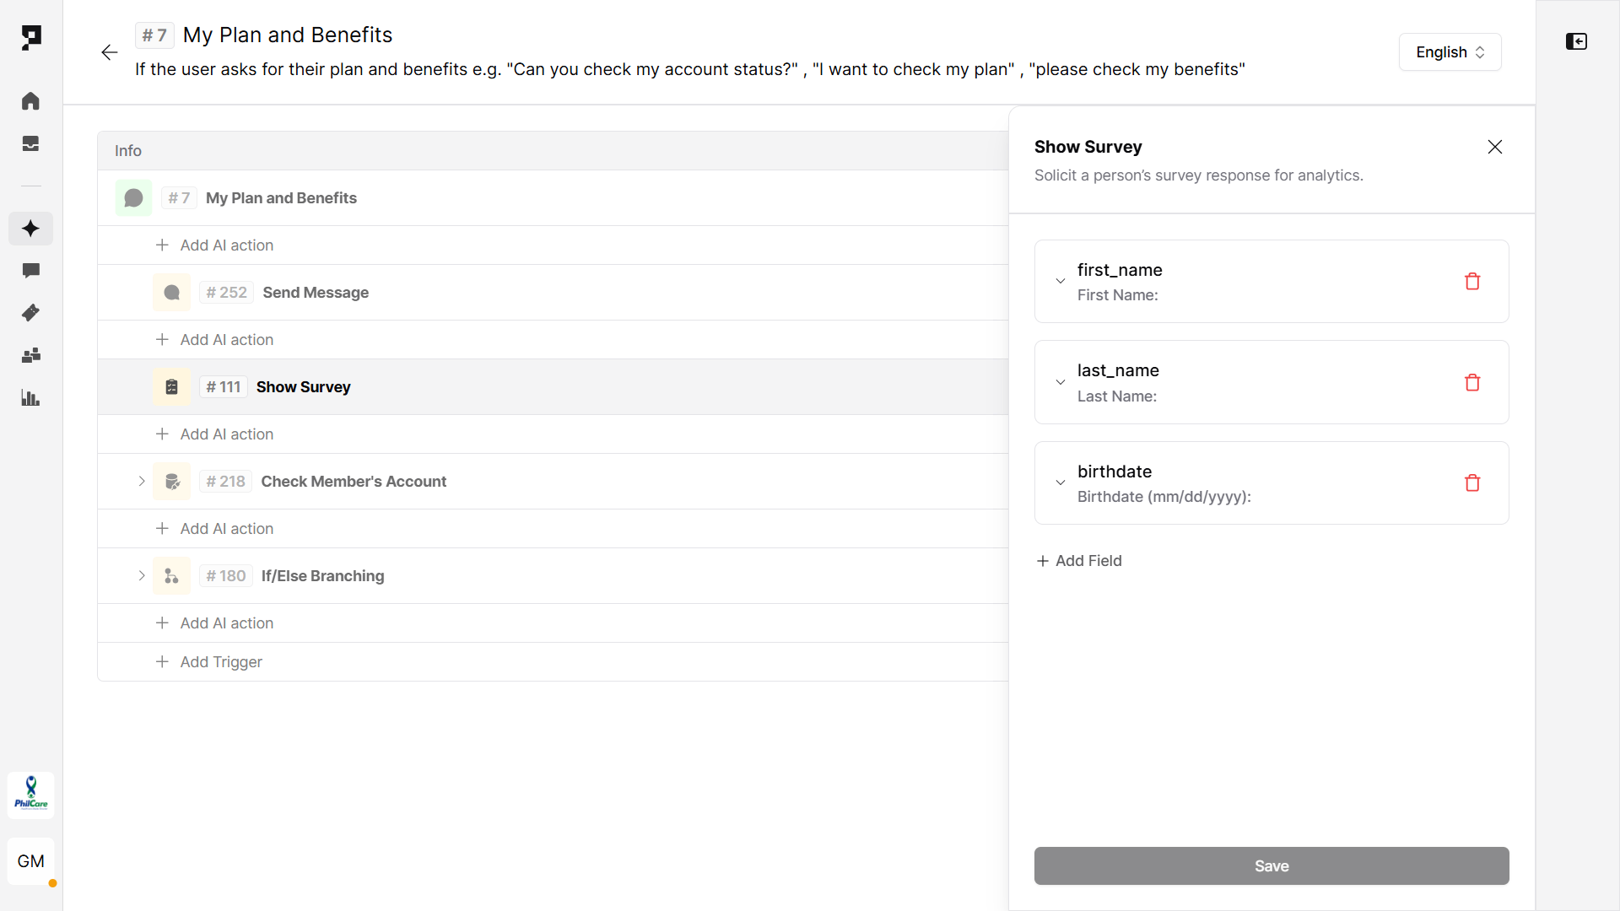The image size is (1620, 911).
Task: Open the chat bubble icon in sidebar
Action: point(30,271)
